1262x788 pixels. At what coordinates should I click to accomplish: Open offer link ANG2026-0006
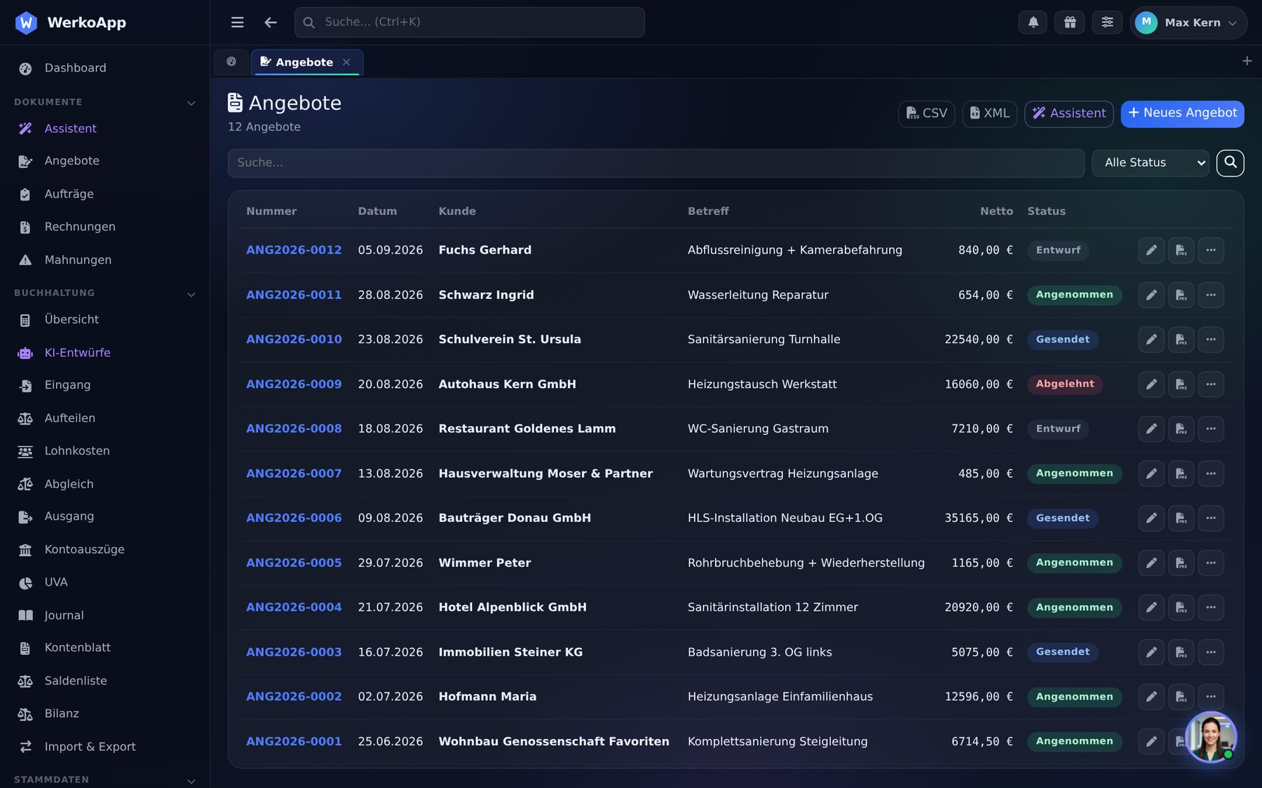click(294, 518)
